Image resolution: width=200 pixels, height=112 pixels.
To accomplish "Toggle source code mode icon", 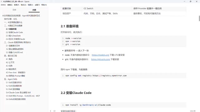I will [54, 111].
